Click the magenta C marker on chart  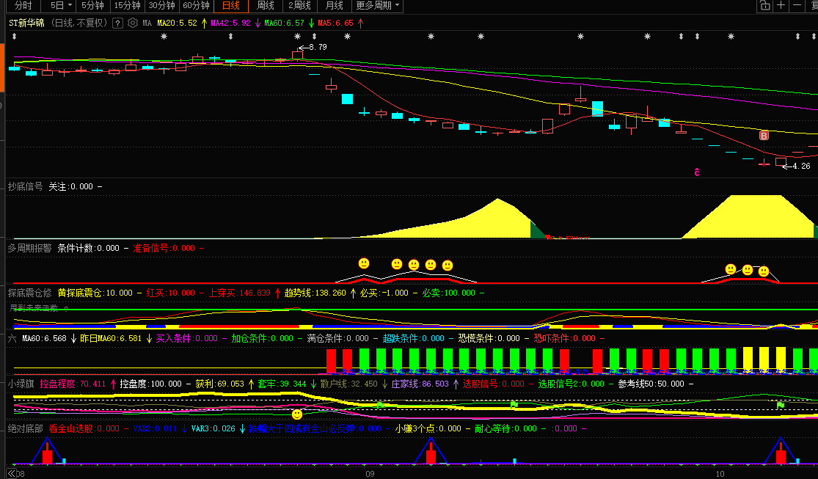[x=696, y=172]
